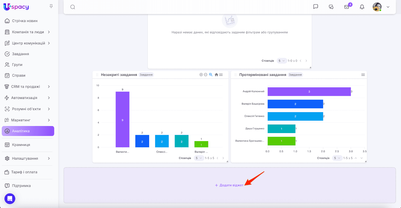Screen dimensions: 401x208
Task: Expand the Центр комунікацій submenu
Action: 49,43
